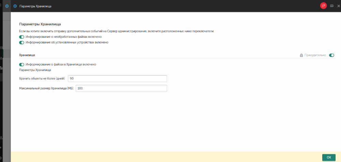The width and height of the screenshot is (341, 162).
Task: Click blue arrow icon directly left of window title
Action: tap(15, 6)
